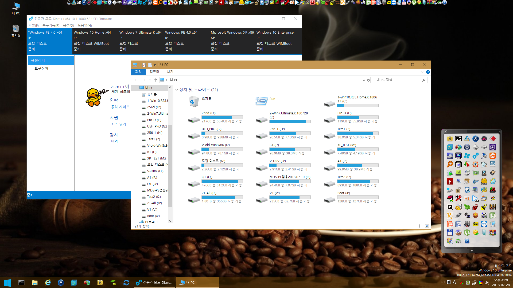
Task: Click the properties icon in Explorer quick access toolbar
Action: [x=144, y=65]
